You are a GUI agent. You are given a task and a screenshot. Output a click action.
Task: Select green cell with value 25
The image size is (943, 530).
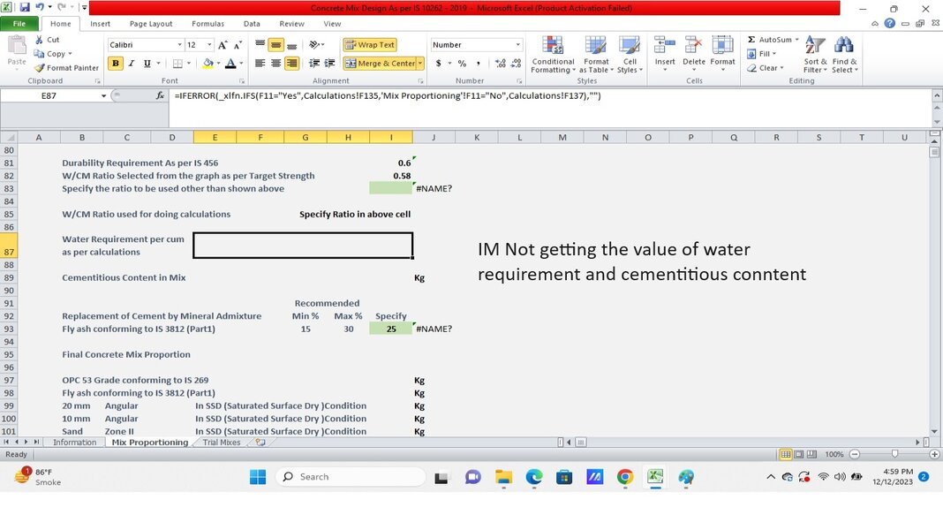(x=391, y=329)
